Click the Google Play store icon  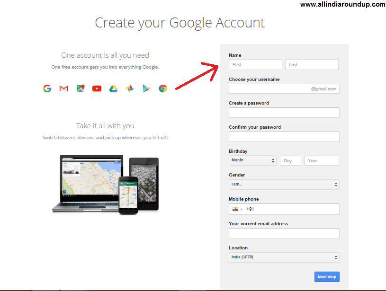(146, 88)
